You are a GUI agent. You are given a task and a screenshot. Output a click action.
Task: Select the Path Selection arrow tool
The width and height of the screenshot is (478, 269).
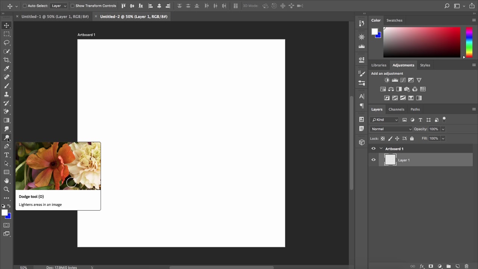pos(7,163)
